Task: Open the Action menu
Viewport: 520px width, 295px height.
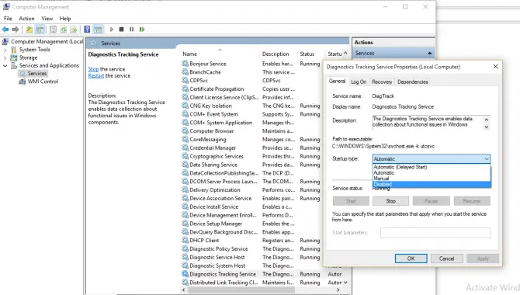Action: (26, 19)
